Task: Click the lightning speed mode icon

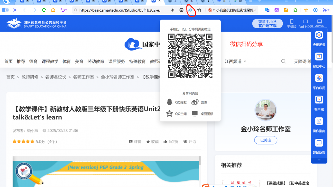Action: pyautogui.click(x=172, y=10)
